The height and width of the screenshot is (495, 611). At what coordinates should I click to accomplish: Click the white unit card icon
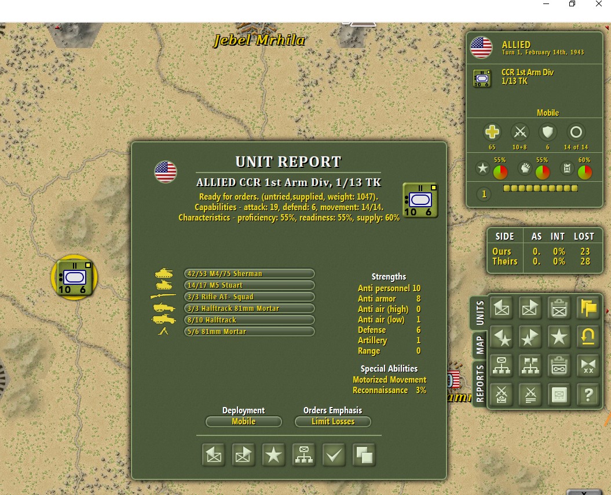(559, 395)
